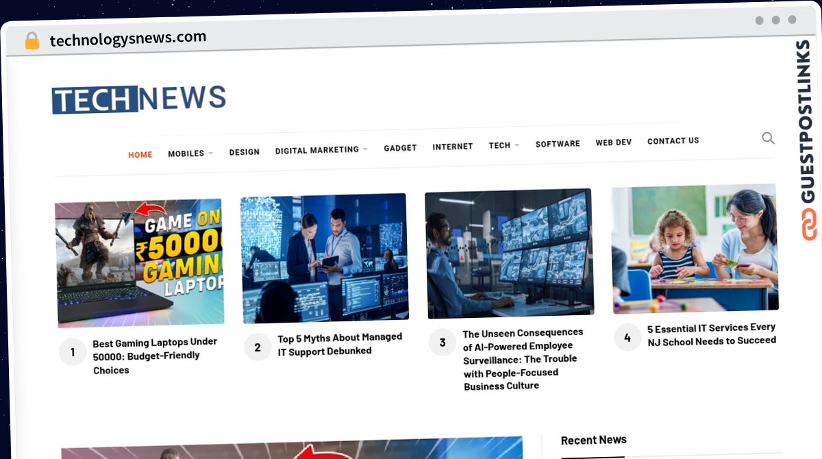Open DIGITAL MARKETING menu item
Image resolution: width=822 pixels, height=459 pixels.
[317, 150]
